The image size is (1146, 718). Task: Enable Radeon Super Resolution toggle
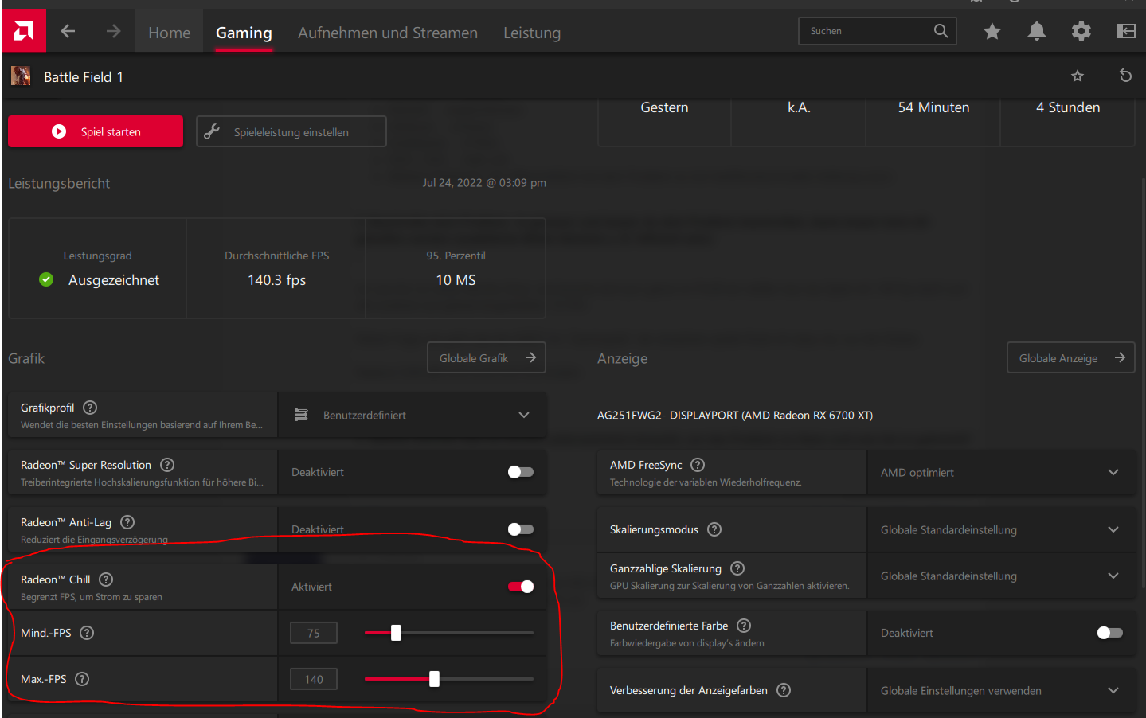coord(521,472)
